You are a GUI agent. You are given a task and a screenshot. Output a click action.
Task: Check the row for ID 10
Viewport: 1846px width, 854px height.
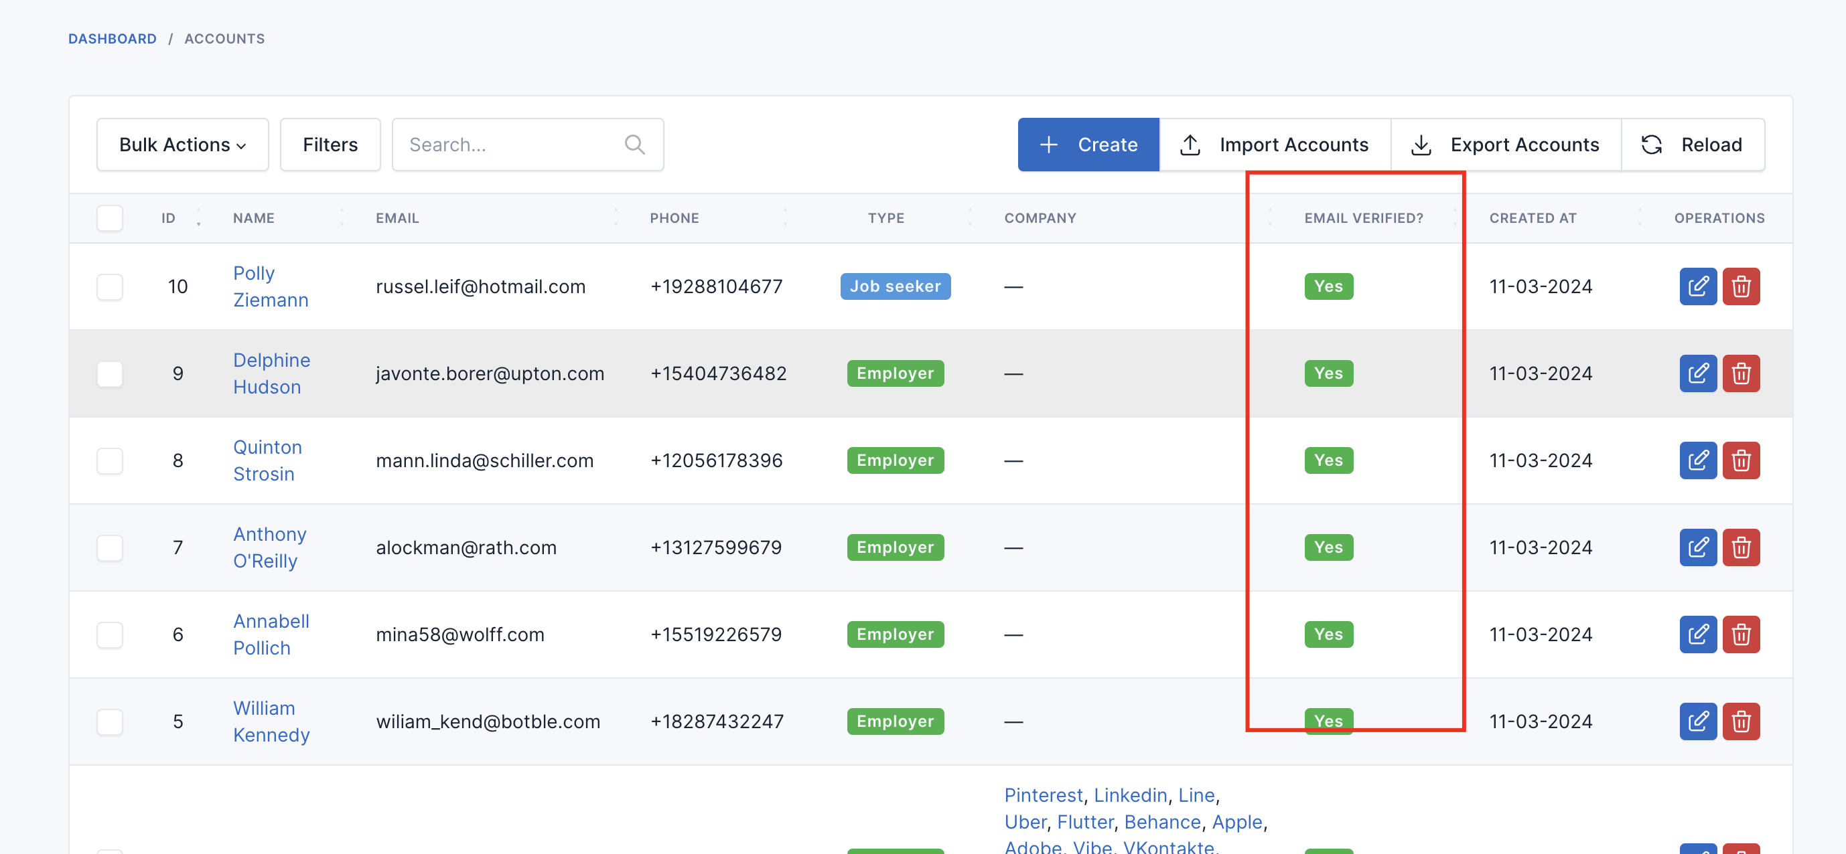(110, 286)
